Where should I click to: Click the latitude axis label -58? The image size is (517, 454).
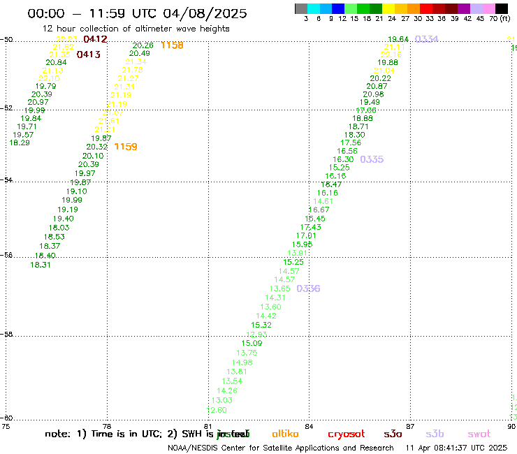click(x=6, y=335)
